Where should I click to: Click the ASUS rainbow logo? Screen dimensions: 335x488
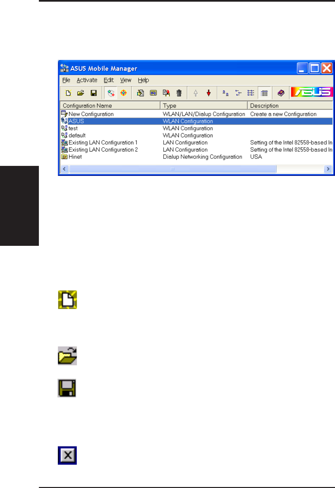(311, 92)
